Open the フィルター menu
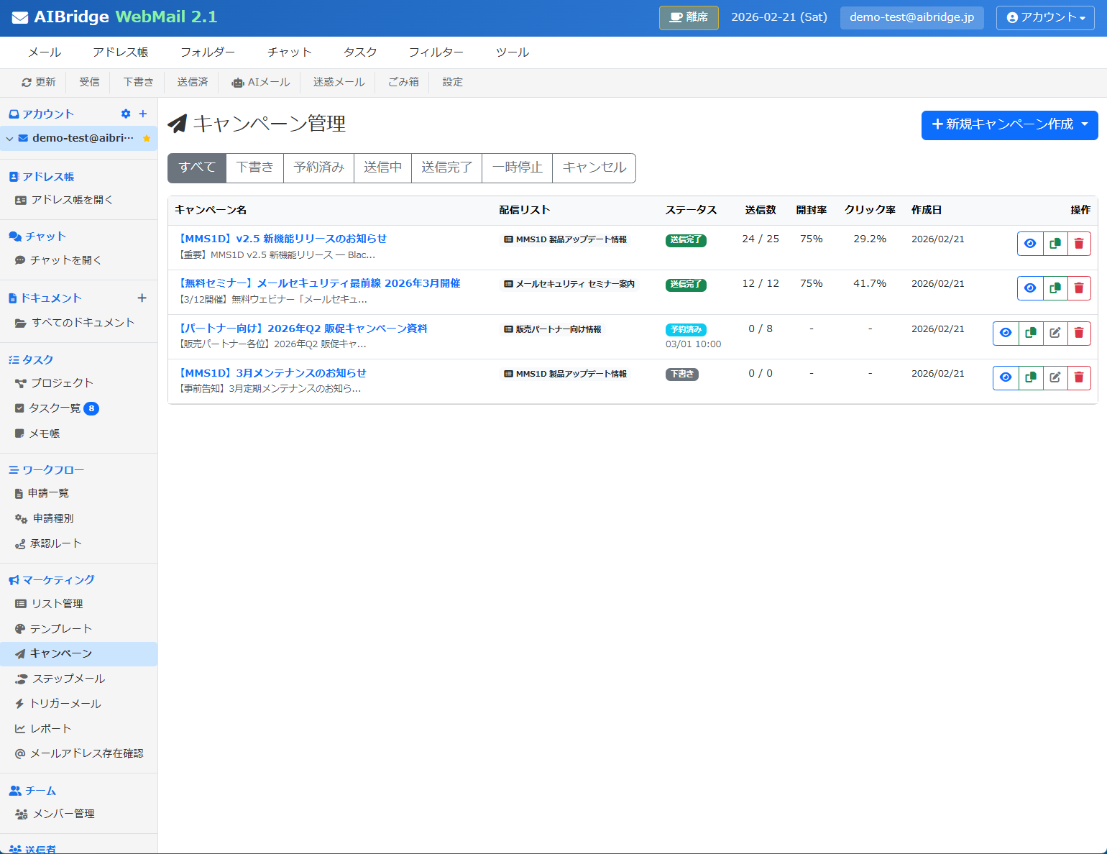This screenshot has height=854, width=1107. pyautogui.click(x=436, y=52)
